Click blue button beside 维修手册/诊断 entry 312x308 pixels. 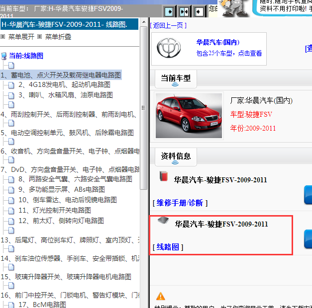(x=308, y=195)
